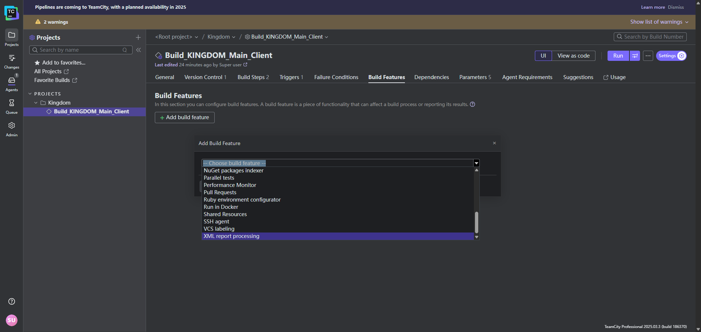Click Learn more in the banner
This screenshot has height=332, width=701.
(x=653, y=7)
